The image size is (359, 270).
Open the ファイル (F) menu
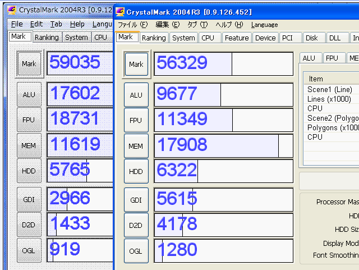132,25
